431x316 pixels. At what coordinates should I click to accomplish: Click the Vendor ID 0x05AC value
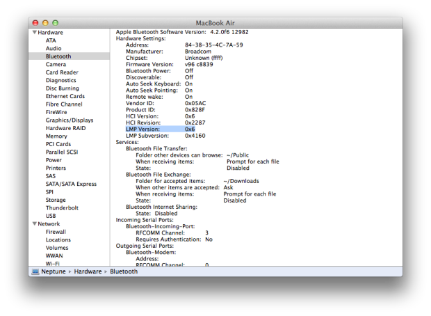(x=195, y=103)
